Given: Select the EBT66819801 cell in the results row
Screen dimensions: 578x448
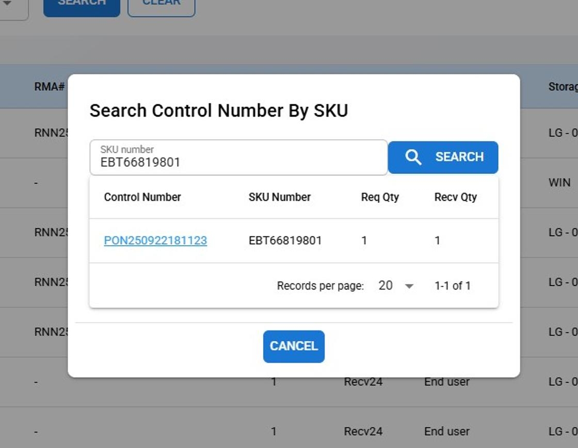Looking at the screenshot, I should [285, 241].
